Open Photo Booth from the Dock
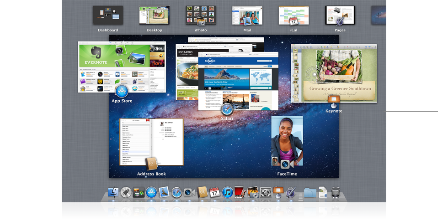 click(x=240, y=193)
